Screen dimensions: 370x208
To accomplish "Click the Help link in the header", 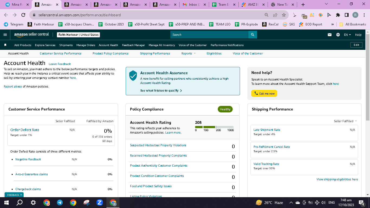I will (x=358, y=35).
